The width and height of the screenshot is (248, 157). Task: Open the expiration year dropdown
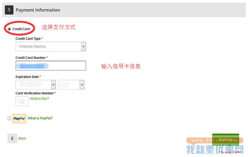coord(71,85)
